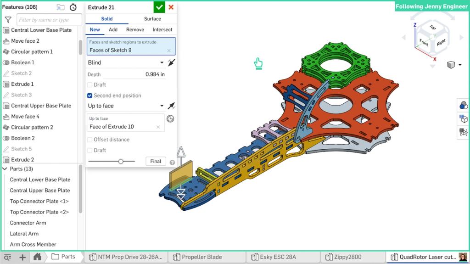Click the plus icon to add new tab
This screenshot has height=264, width=470.
click(x=22, y=257)
